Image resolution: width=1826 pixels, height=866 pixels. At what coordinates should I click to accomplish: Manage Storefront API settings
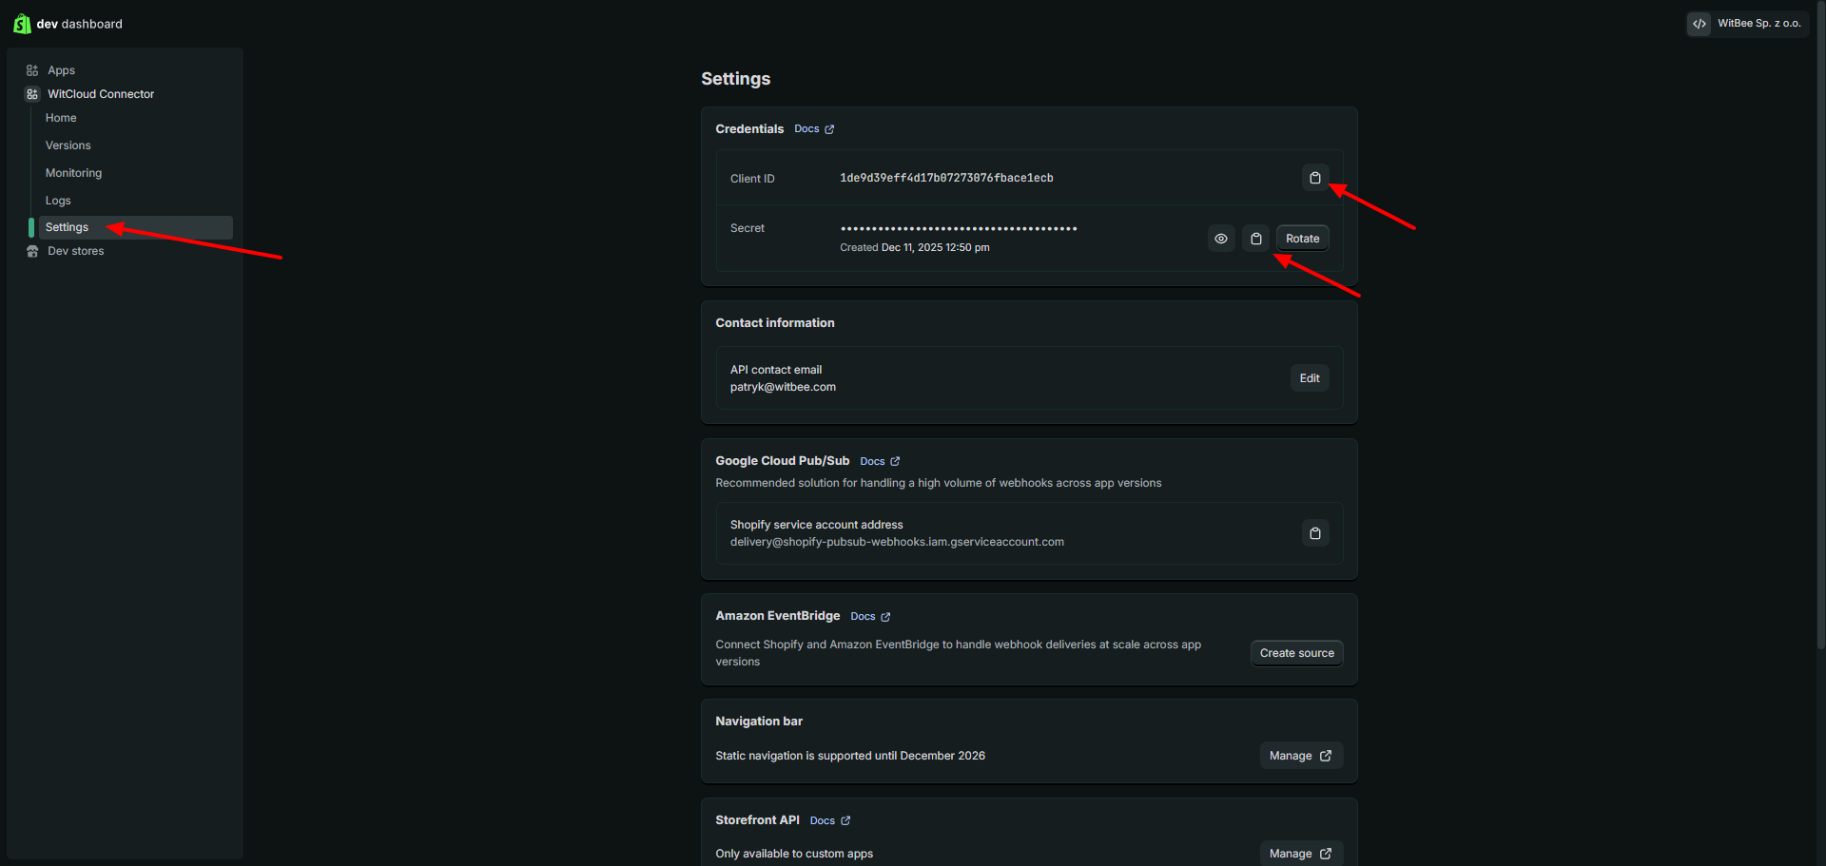click(1300, 854)
